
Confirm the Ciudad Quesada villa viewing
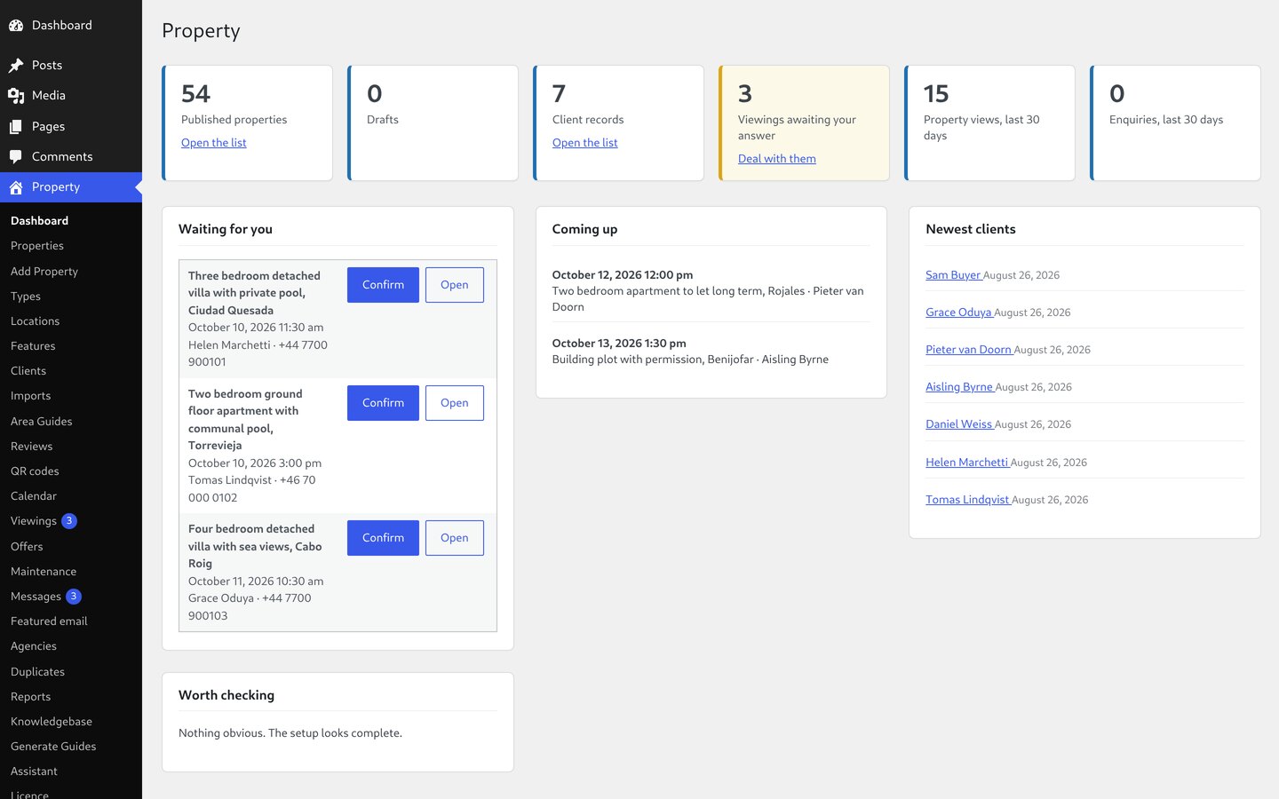(x=383, y=285)
